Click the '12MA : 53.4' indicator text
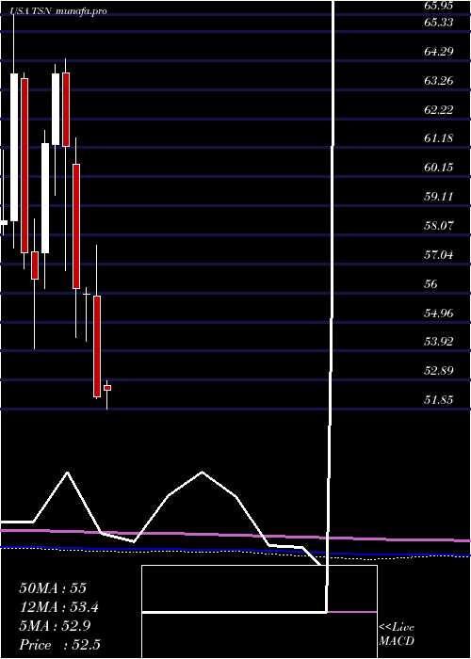Screen dimensions: 471x659 coord(61,607)
